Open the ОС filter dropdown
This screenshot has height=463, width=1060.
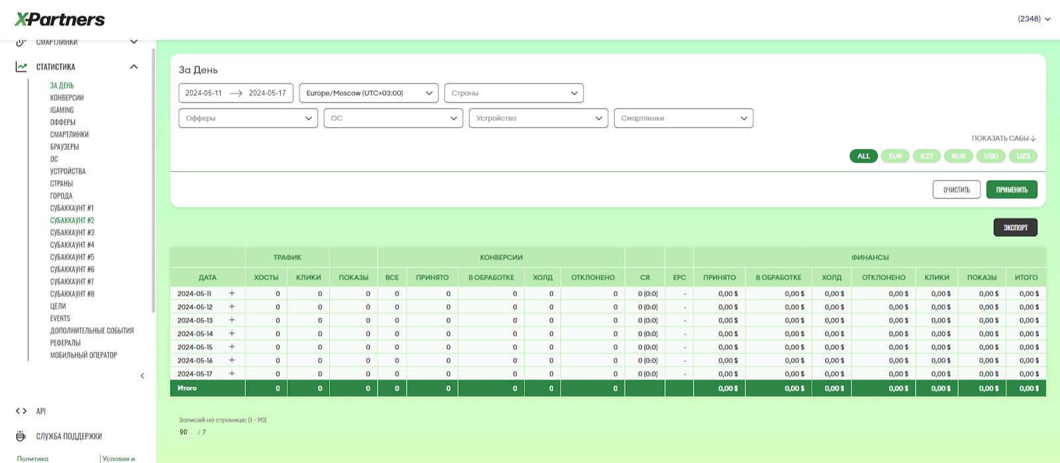coord(394,118)
